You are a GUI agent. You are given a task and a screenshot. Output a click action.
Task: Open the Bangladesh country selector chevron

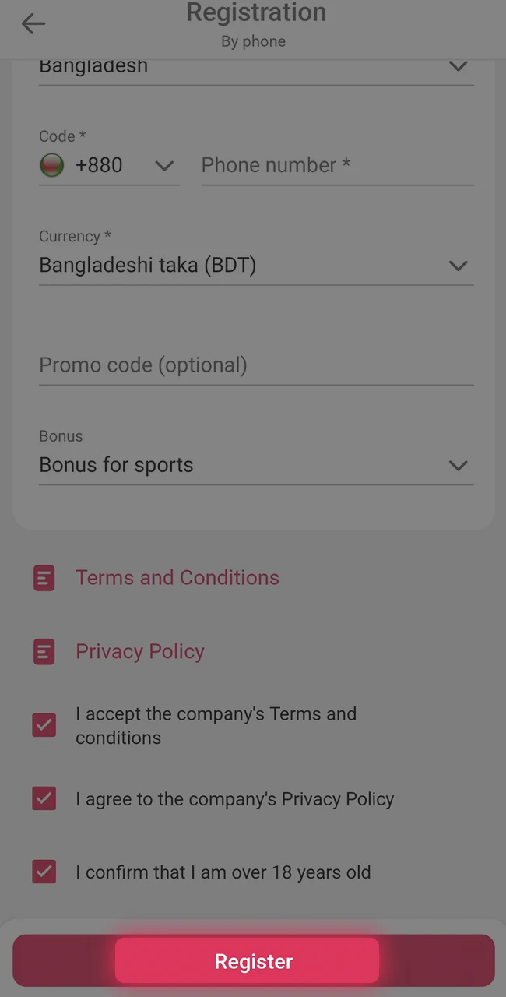pyautogui.click(x=458, y=66)
